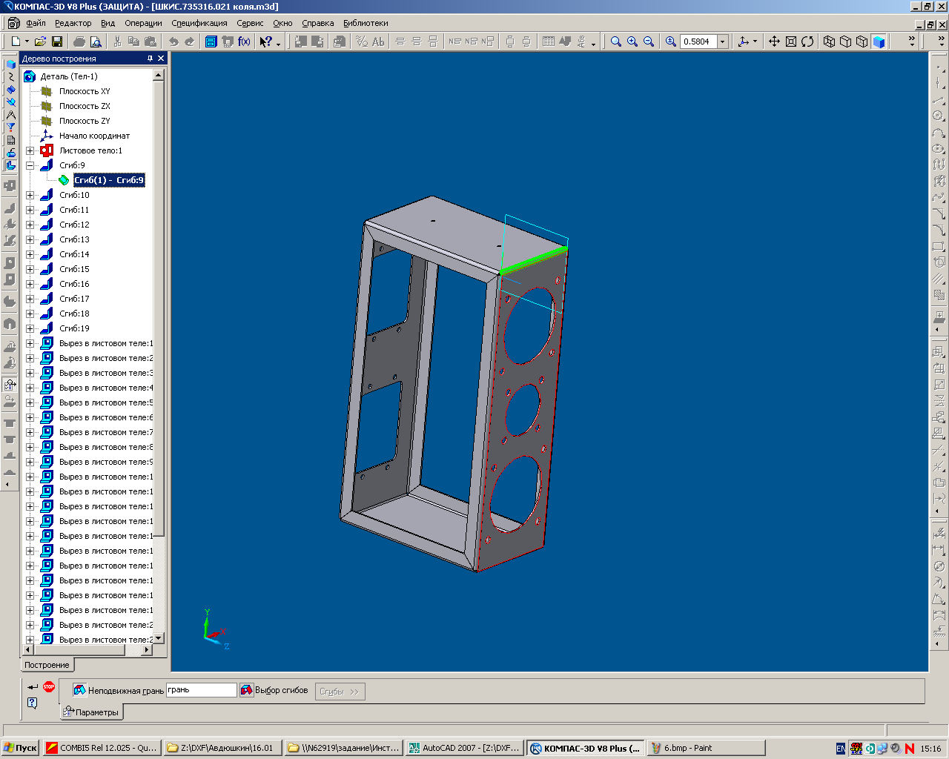Switch to COMBIS Rel 12.025 taskbar window
949x759 pixels.
coord(102,748)
